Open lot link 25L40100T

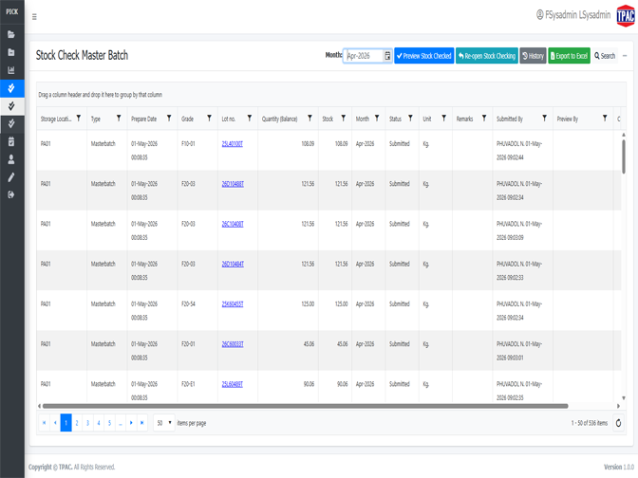pos(233,144)
